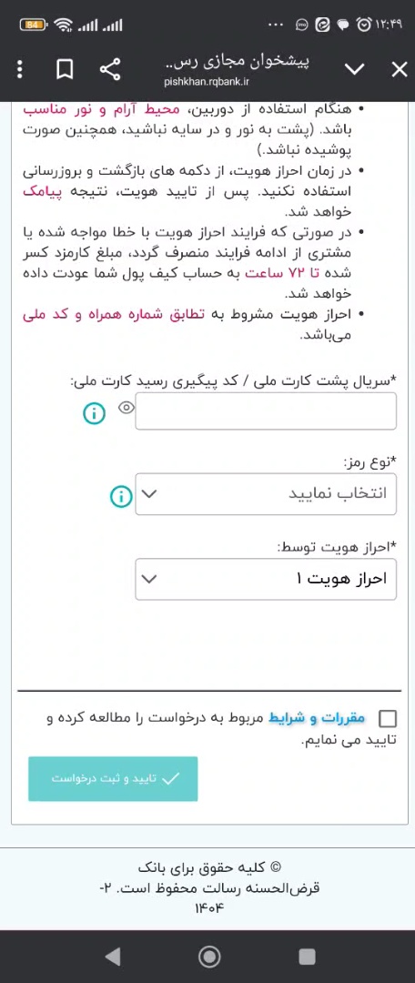
Task: Show info icon beside نوع رمز dropdown
Action: tap(121, 497)
